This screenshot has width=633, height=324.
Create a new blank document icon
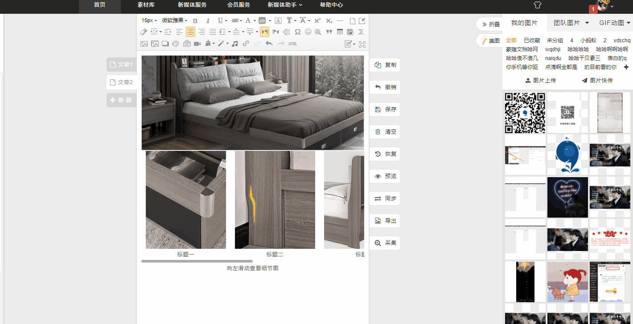click(352, 20)
